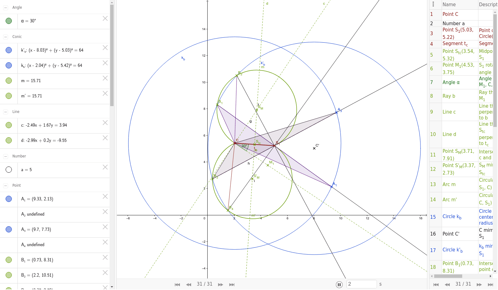This screenshot has height=290, width=498.
Task: Open construction protocol options menu (three dots)
Action: tap(433, 4)
